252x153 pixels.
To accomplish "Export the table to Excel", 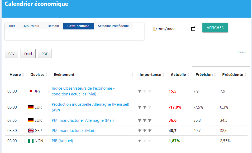I will click(28, 54).
